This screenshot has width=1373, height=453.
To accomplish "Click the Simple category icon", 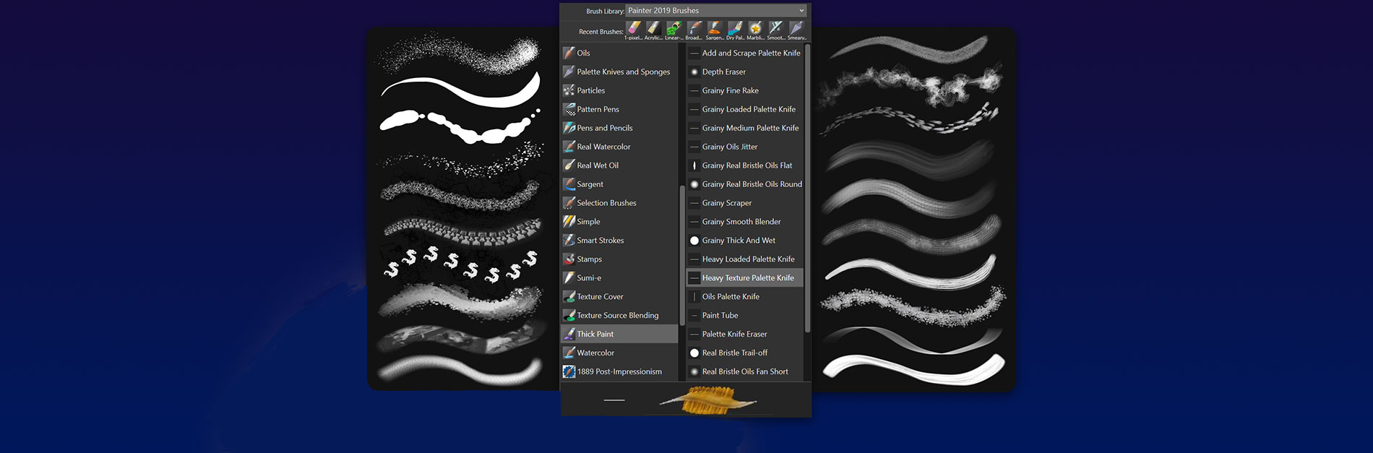I will pos(569,222).
